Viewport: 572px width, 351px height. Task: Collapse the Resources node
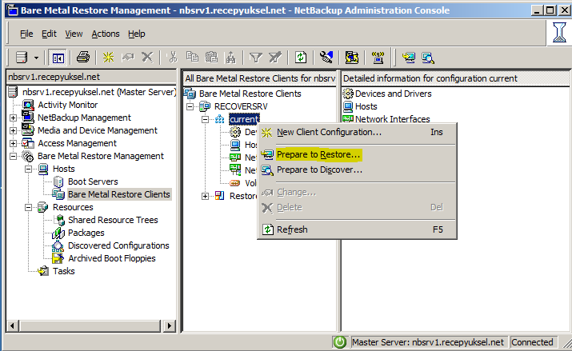point(29,207)
